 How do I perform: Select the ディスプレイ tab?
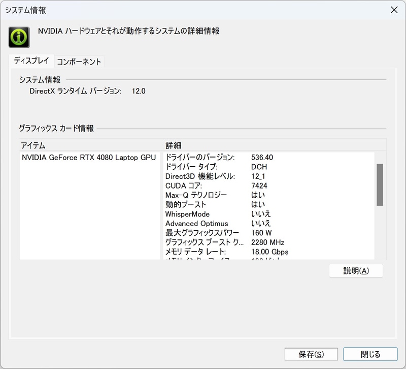click(32, 60)
